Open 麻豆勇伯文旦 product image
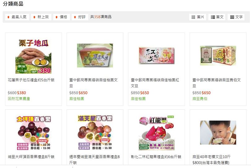This screenshot has width=251, height=168. [x=218, y=56]
